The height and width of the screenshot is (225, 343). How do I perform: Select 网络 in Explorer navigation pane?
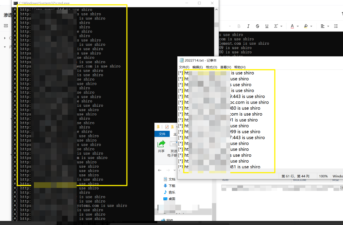(167, 221)
